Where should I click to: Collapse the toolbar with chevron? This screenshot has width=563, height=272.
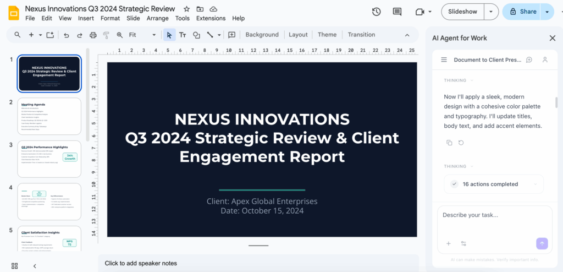point(407,35)
